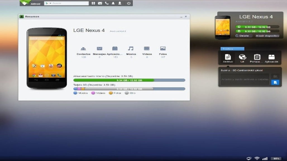Screen dimensions: 287x161
Task: Click the Resumen title bar icon
Action: (21, 16)
